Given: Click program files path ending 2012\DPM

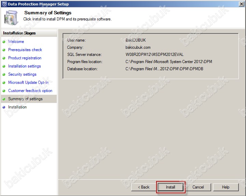Looking at the screenshot, I should click(169, 62).
